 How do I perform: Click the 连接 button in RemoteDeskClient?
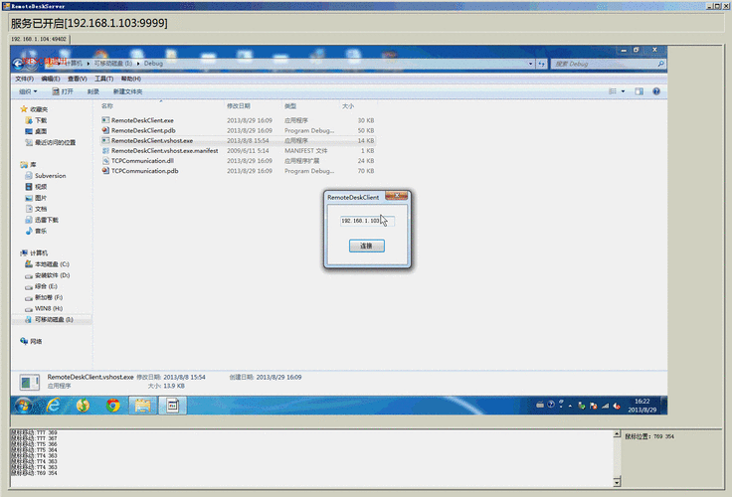(366, 246)
